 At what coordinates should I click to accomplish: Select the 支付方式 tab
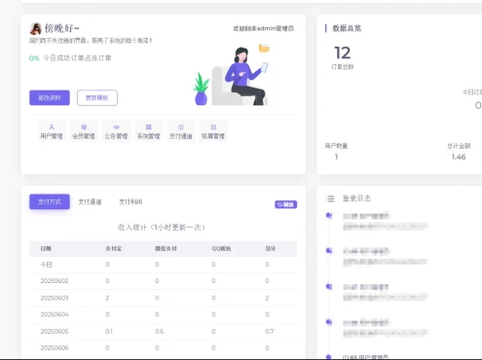click(50, 201)
